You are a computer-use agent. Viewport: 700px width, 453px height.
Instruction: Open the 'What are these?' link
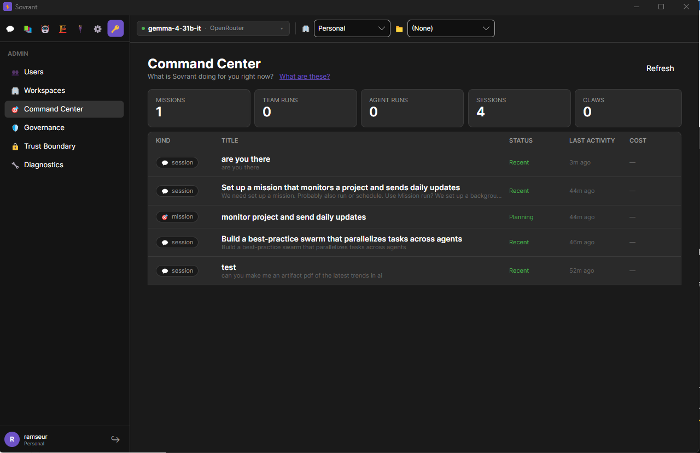[x=305, y=77]
